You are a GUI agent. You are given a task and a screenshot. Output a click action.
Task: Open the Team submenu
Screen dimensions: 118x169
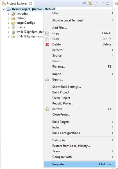80,151
